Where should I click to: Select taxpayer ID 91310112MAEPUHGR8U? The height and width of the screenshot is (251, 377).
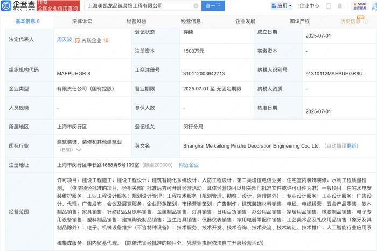(334, 74)
